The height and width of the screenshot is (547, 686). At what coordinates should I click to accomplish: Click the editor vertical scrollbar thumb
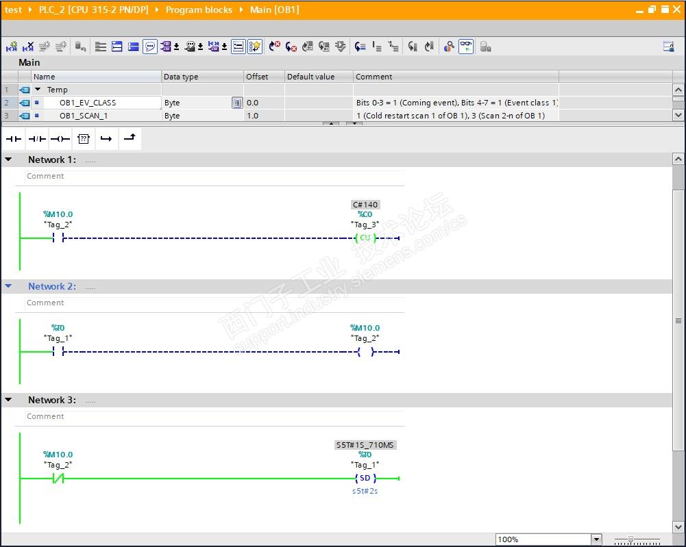[x=678, y=320]
